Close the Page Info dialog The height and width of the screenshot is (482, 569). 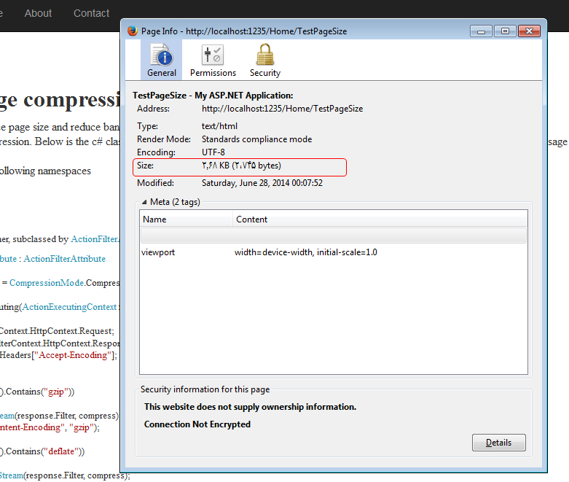pyautogui.click(x=528, y=31)
